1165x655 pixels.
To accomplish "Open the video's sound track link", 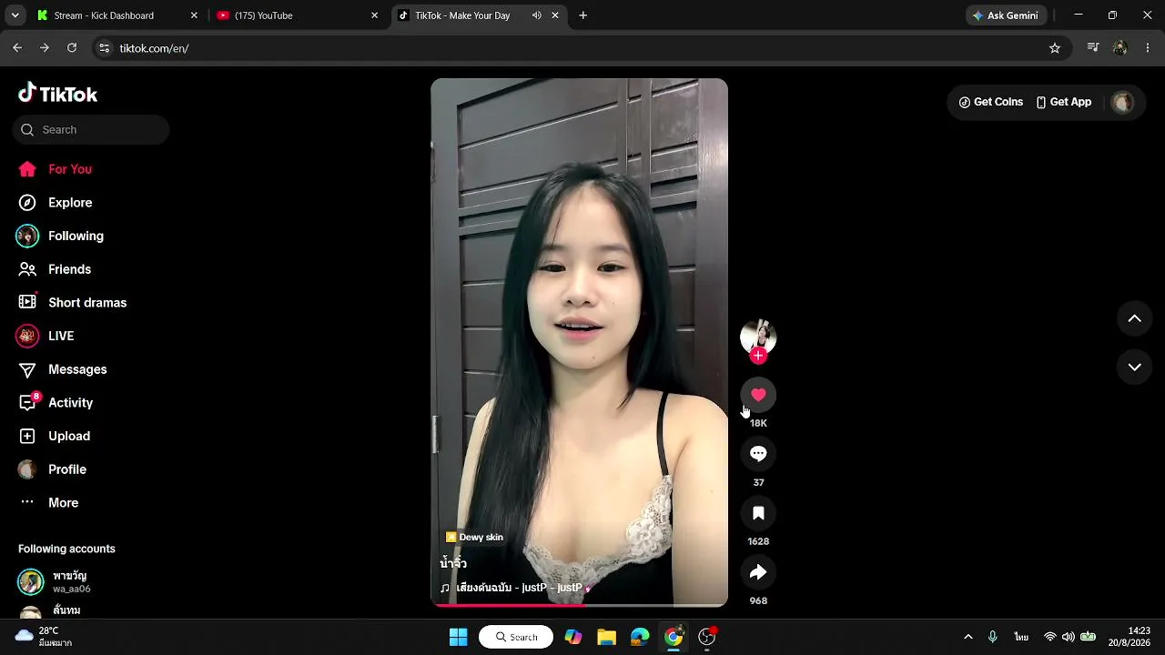I will point(517,588).
